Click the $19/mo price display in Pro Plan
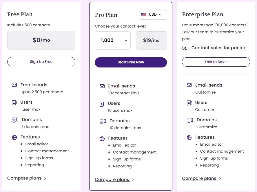This screenshot has height=192, width=257. pyautogui.click(x=151, y=40)
